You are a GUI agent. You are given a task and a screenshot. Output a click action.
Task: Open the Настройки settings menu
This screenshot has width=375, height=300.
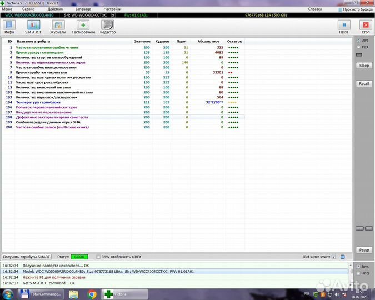112,9
